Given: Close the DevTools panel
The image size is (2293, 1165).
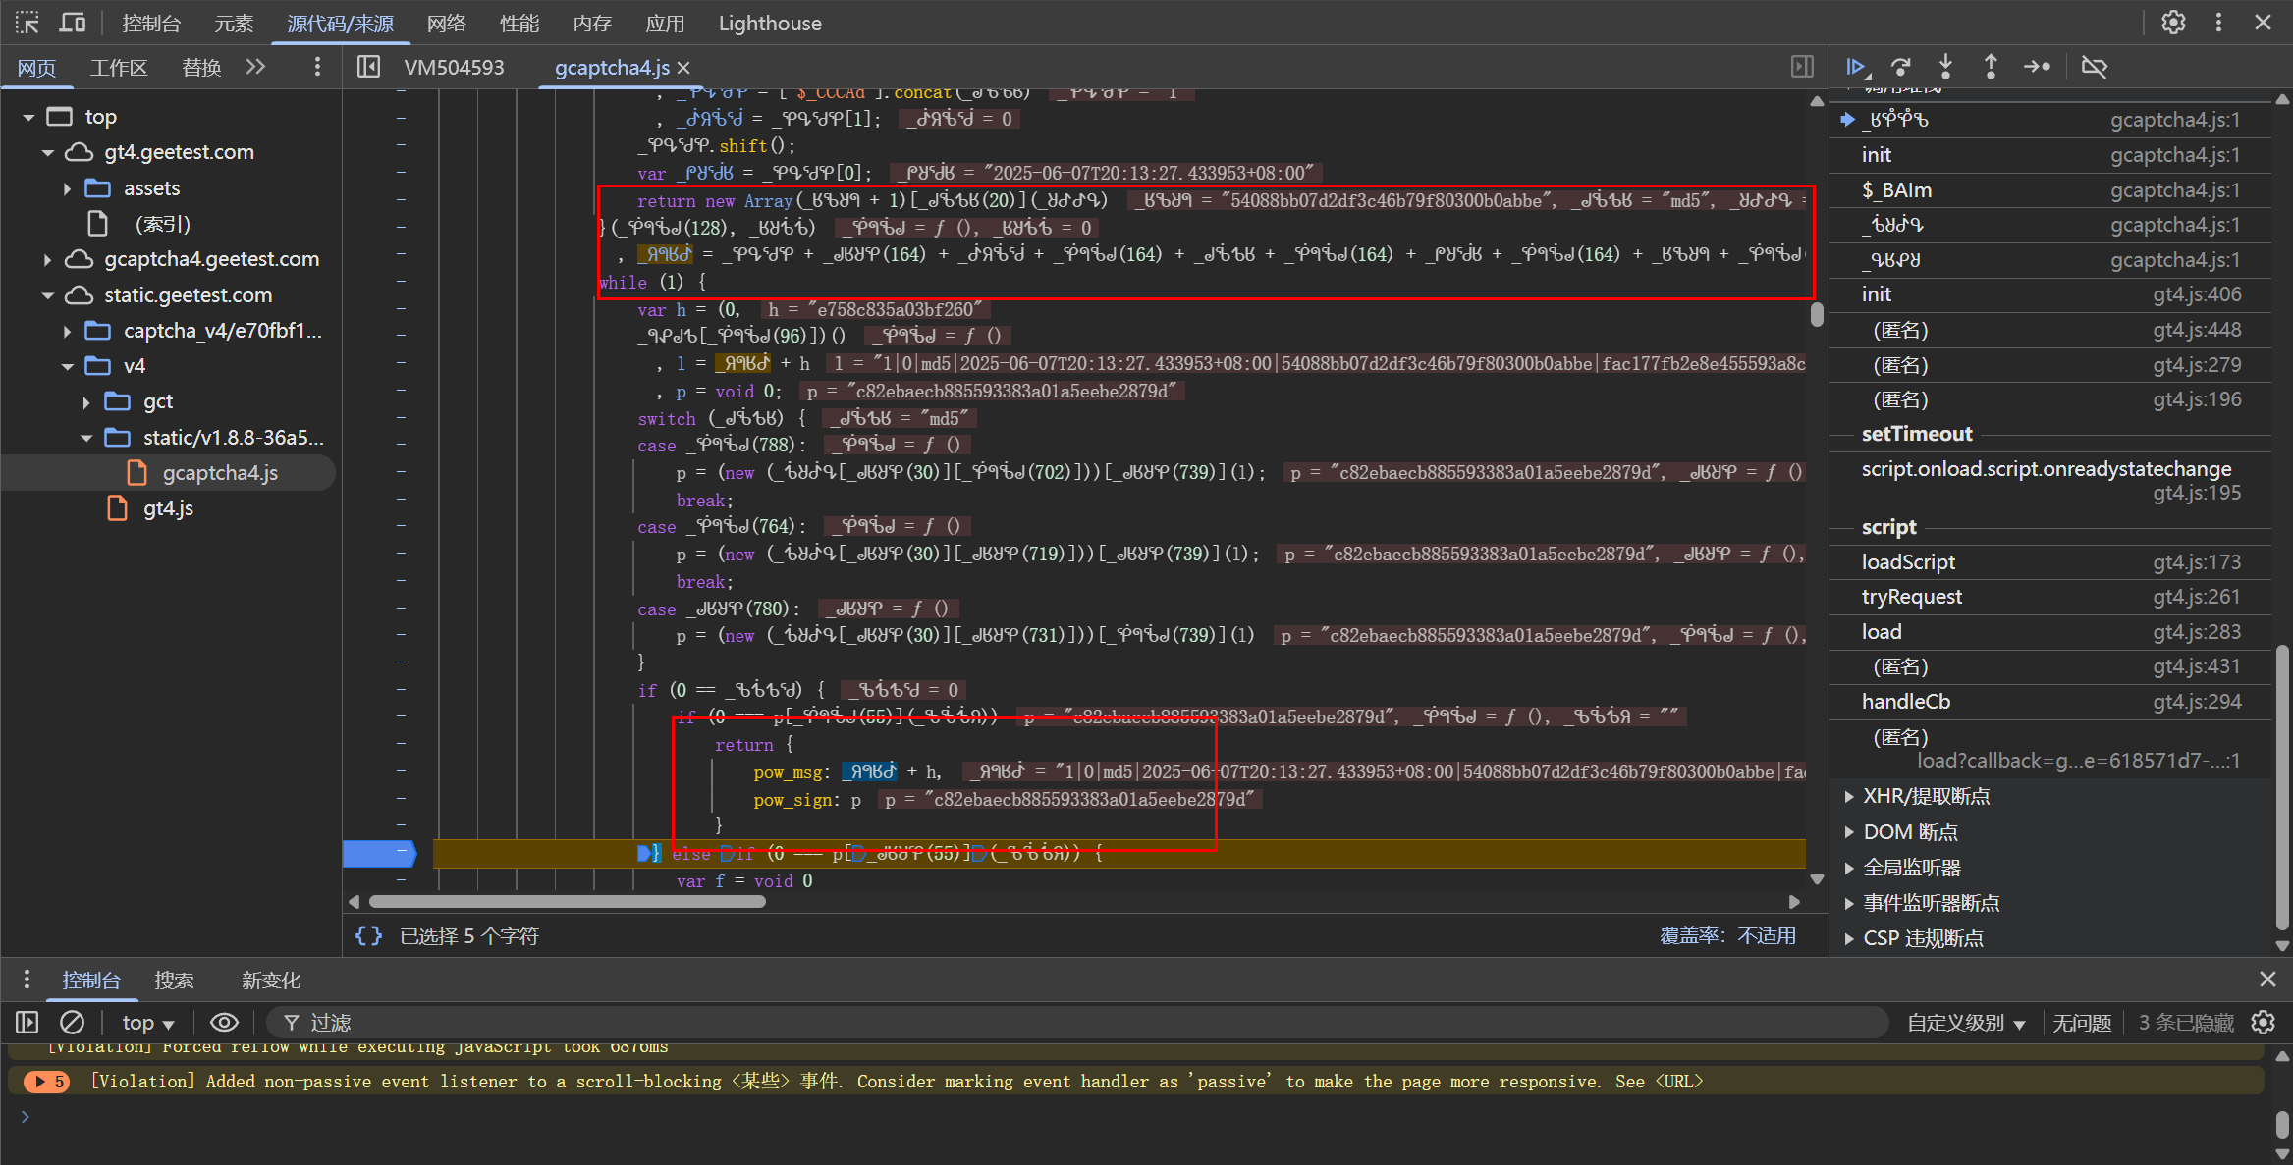Looking at the screenshot, I should point(2264,23).
